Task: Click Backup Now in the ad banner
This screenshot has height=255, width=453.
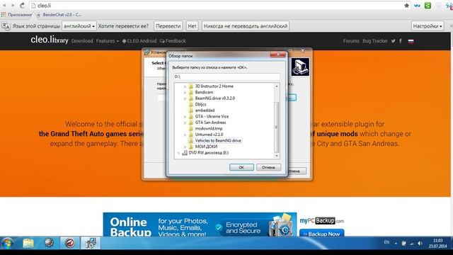Action: point(321,233)
